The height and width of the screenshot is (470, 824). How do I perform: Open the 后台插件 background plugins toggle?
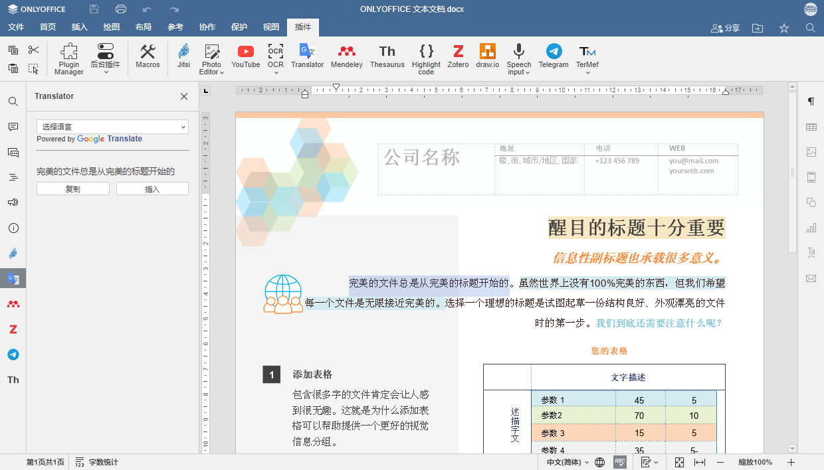point(104,58)
